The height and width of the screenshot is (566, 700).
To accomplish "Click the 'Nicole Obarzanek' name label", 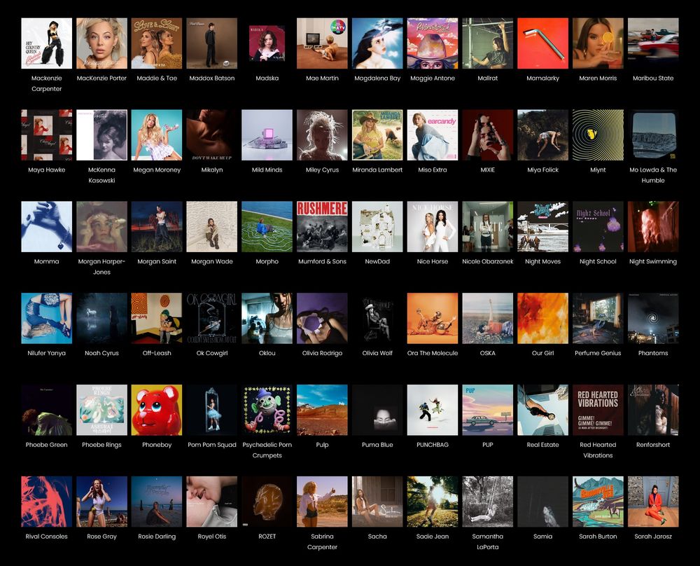I will [487, 261].
